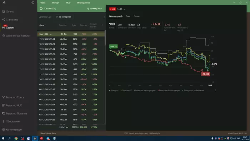250x141 pixels.
Task: Open Telegram from the taskbar
Action: [48, 138]
